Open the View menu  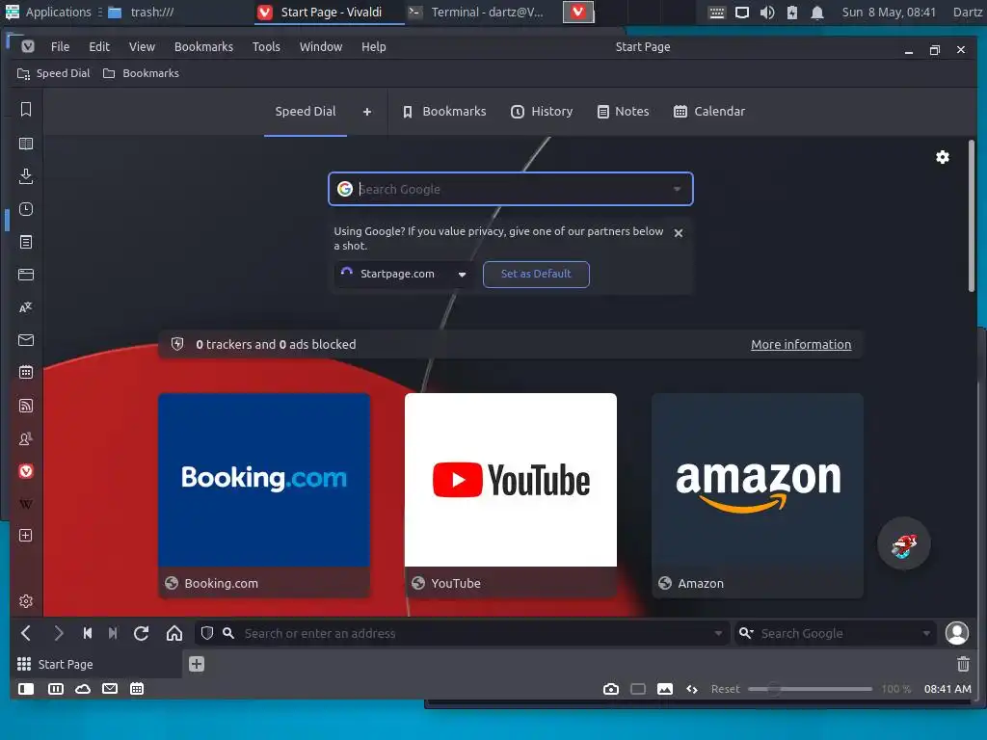point(142,46)
